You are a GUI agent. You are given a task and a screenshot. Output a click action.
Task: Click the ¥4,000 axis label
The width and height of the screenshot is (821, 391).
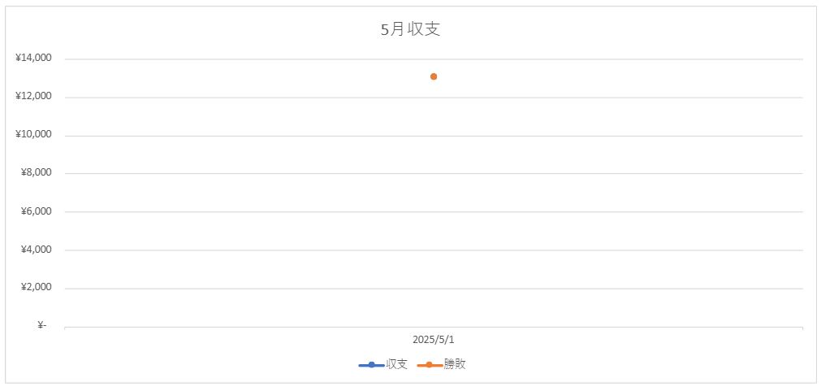(x=36, y=250)
